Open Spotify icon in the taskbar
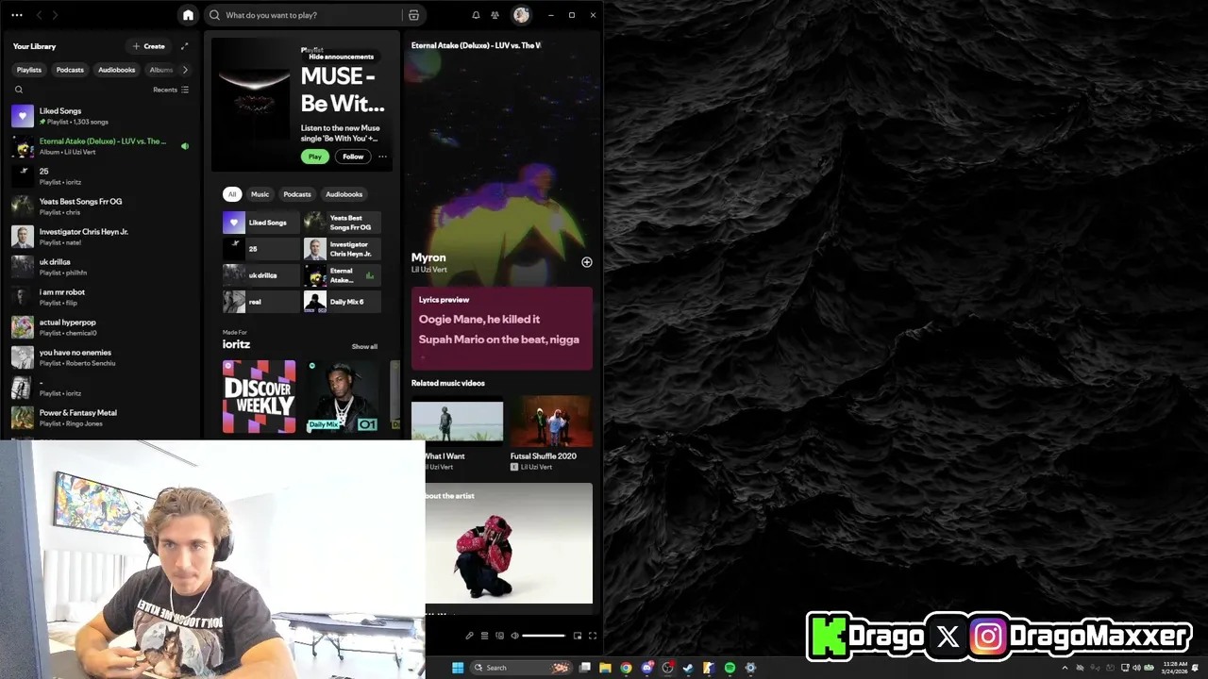This screenshot has height=679, width=1208. click(x=730, y=668)
